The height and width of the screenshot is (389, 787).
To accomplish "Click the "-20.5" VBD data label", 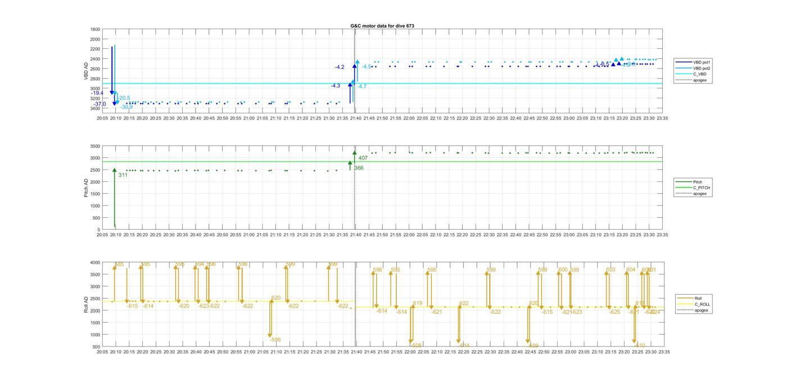I will [x=124, y=98].
